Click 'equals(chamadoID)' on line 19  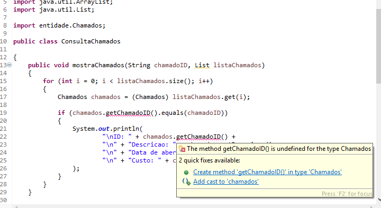click(193, 113)
